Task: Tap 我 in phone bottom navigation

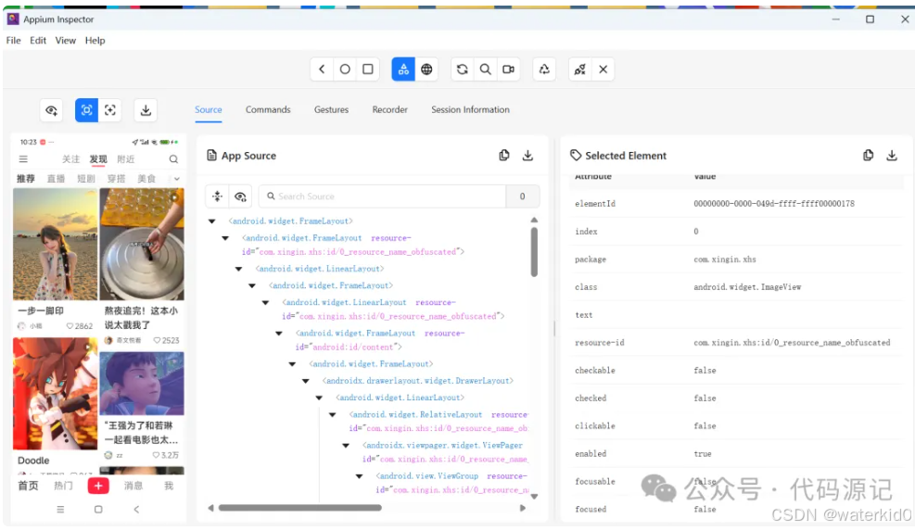Action: (169, 486)
